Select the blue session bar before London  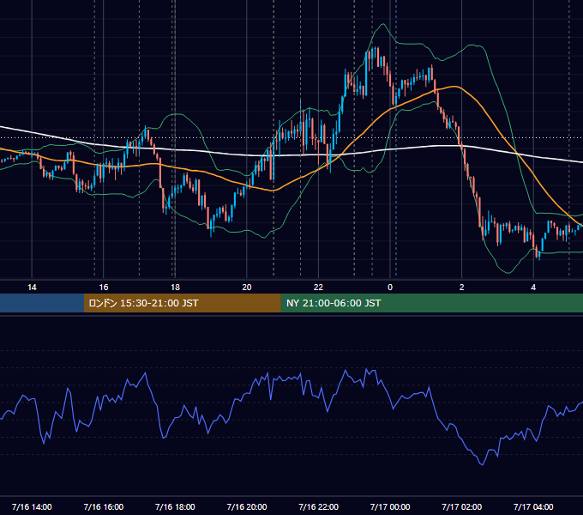tap(42, 303)
